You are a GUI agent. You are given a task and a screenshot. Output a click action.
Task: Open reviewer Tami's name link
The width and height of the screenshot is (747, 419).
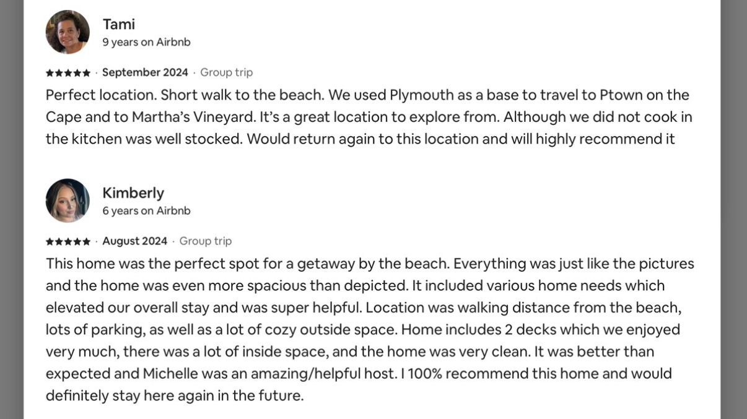pos(119,24)
